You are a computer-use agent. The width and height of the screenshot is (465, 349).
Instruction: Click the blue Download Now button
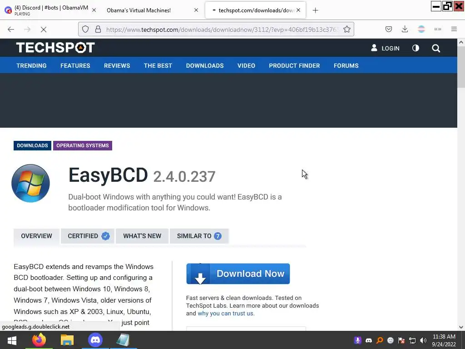coord(238,274)
